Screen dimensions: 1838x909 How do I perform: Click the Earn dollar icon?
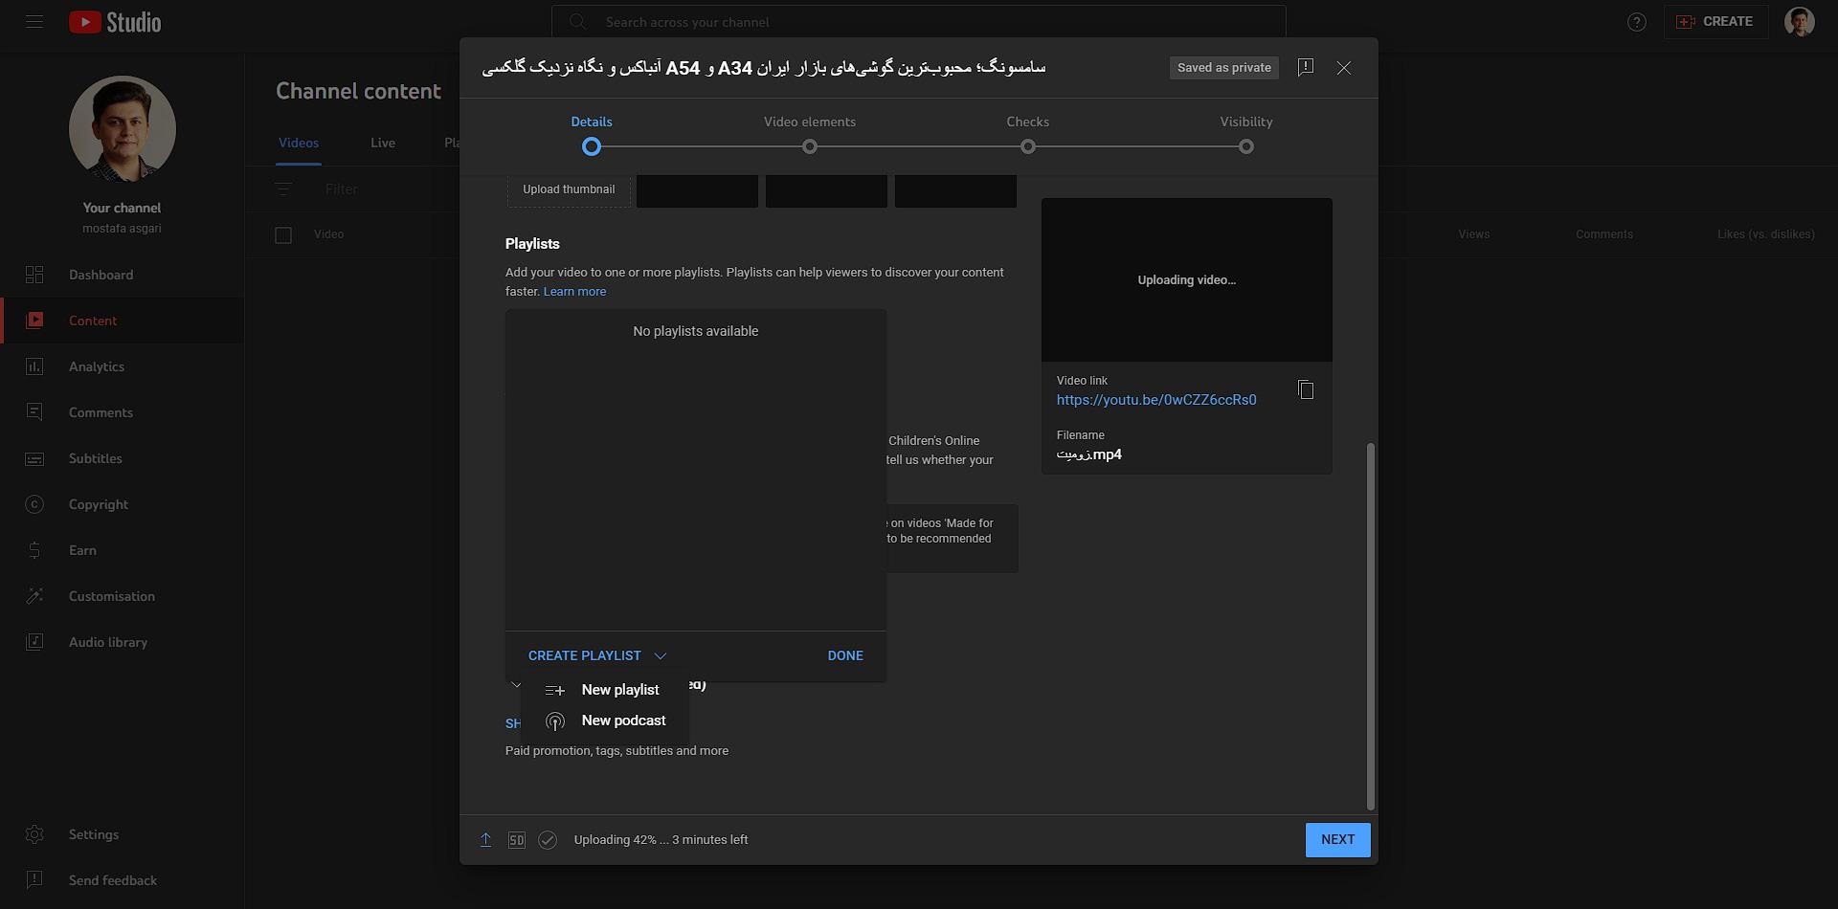coord(34,550)
